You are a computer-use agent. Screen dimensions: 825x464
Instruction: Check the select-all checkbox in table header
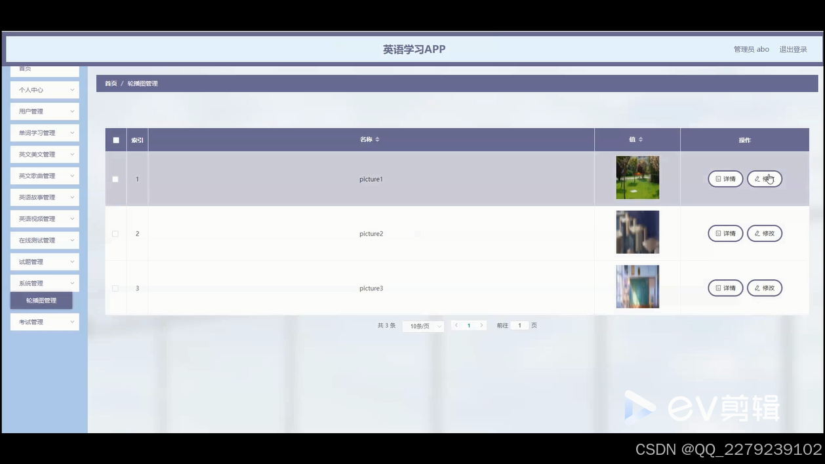(x=115, y=139)
